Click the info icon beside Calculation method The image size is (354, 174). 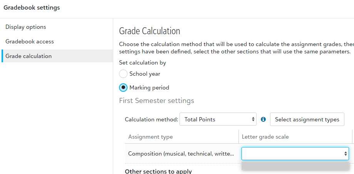tap(263, 119)
